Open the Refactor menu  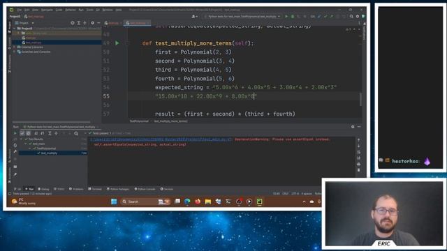click(x=71, y=10)
